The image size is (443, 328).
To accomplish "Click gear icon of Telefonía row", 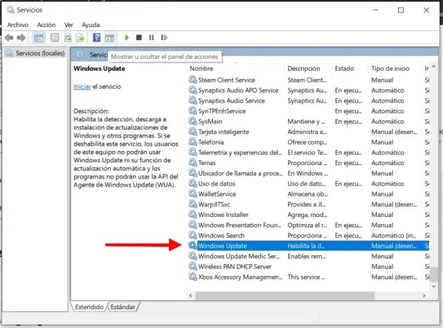I will [192, 142].
